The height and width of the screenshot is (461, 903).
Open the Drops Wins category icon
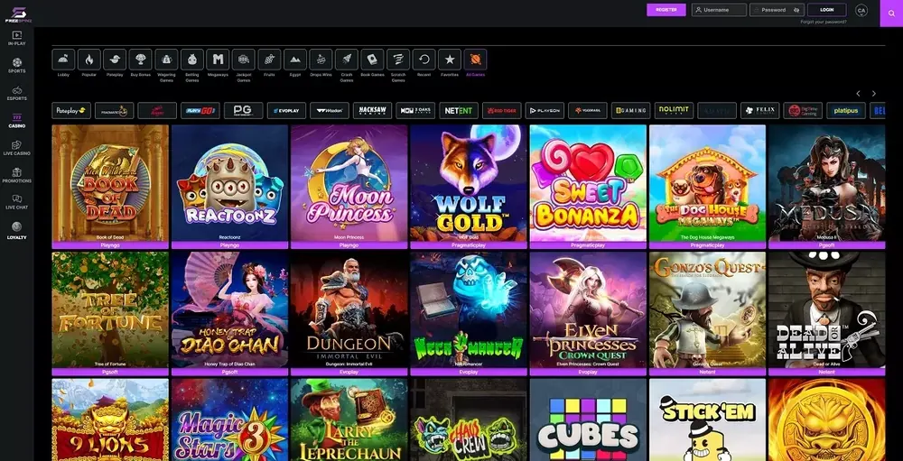321,60
